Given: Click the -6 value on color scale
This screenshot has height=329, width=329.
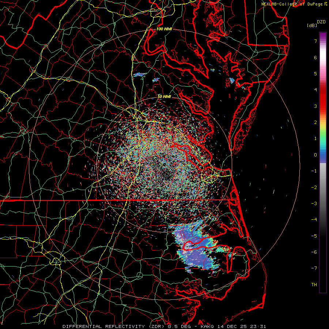Looking at the screenshot, I should [x=314, y=252].
